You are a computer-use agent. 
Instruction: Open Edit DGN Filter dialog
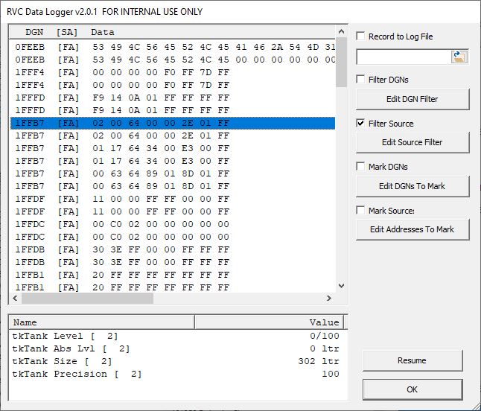pyautogui.click(x=412, y=99)
